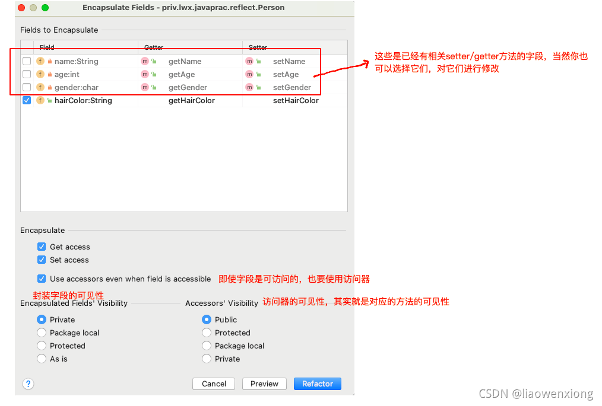
Task: Open help with the question mark button
Action: tap(28, 383)
